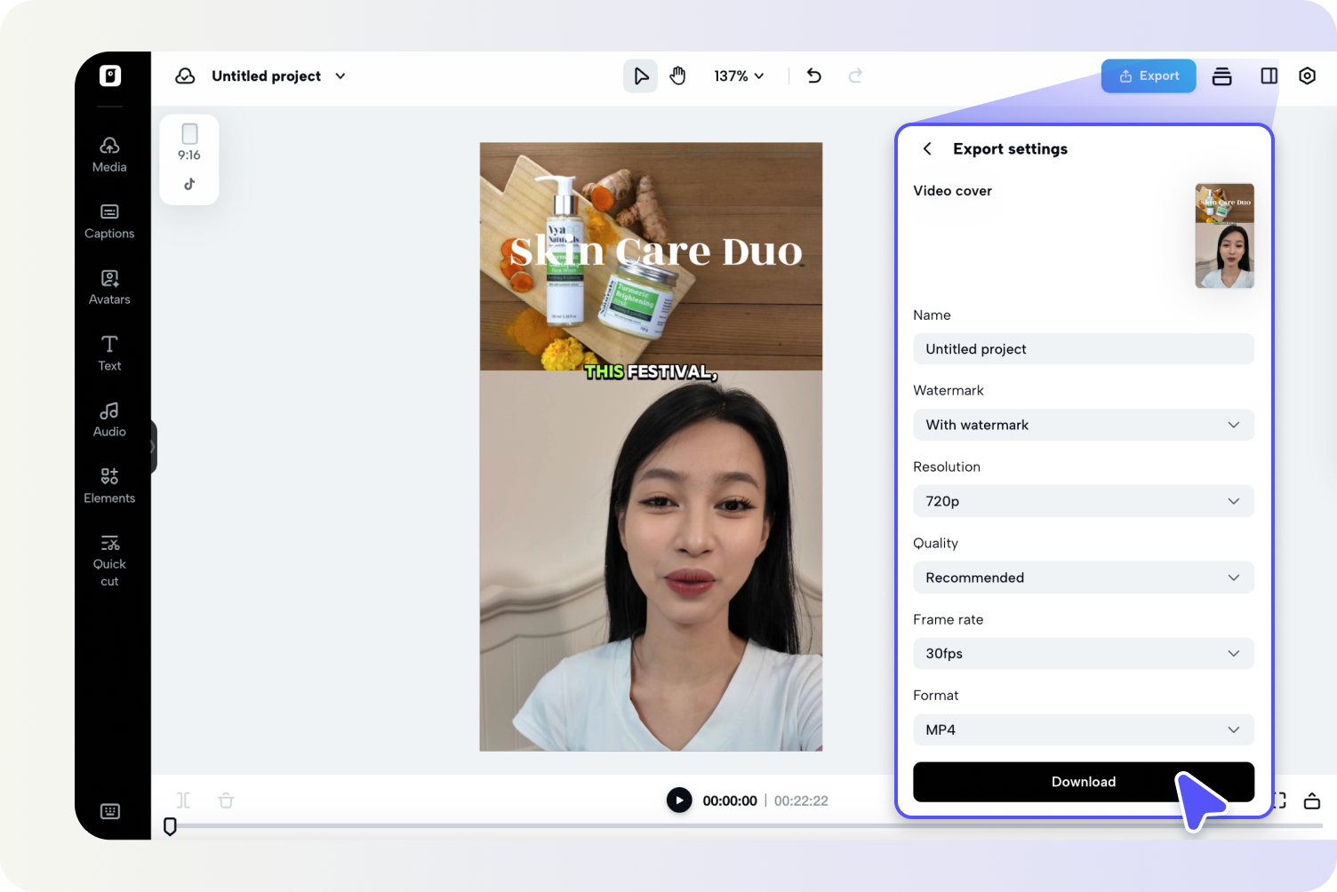
Task: Open the Quick cut tool
Action: coord(109,560)
